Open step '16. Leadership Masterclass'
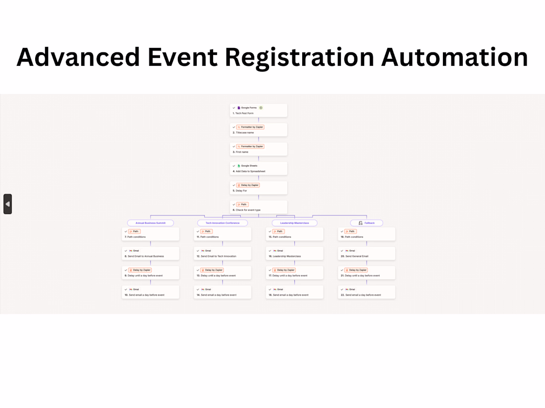Screen dimensions: 545x408 pyautogui.click(x=294, y=254)
